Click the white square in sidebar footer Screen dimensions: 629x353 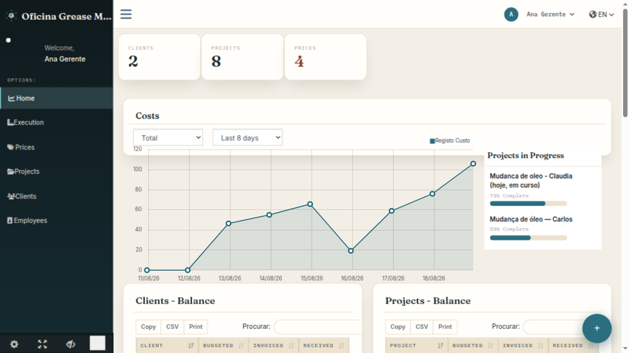[x=97, y=343]
